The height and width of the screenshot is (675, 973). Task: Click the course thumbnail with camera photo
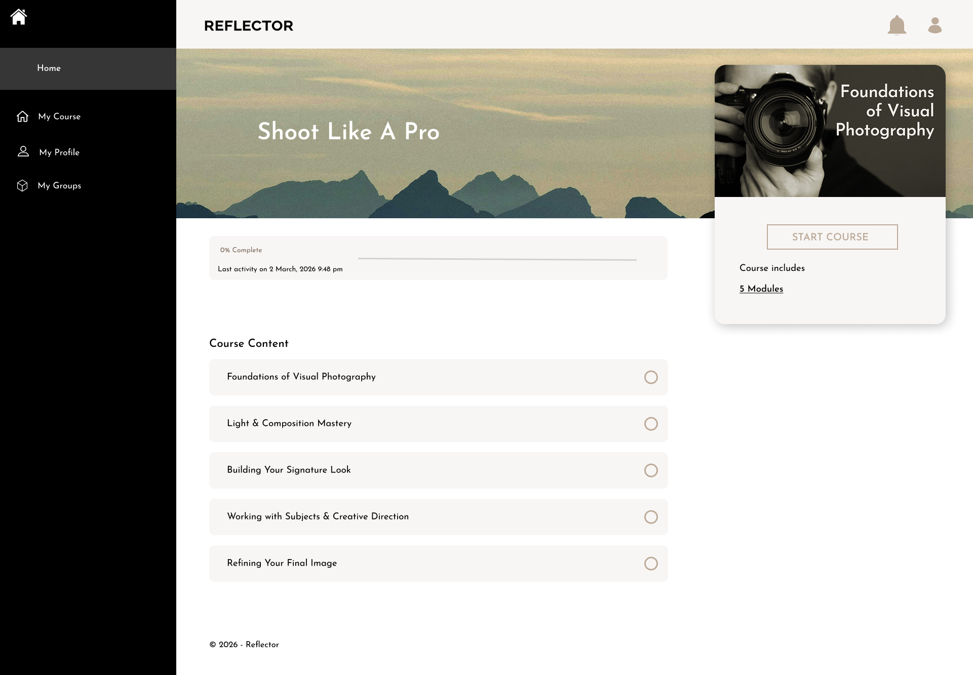tap(830, 131)
